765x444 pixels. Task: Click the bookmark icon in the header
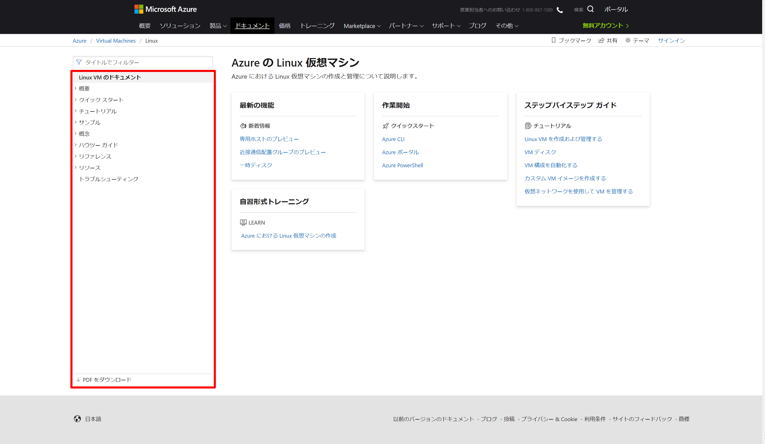tap(554, 40)
